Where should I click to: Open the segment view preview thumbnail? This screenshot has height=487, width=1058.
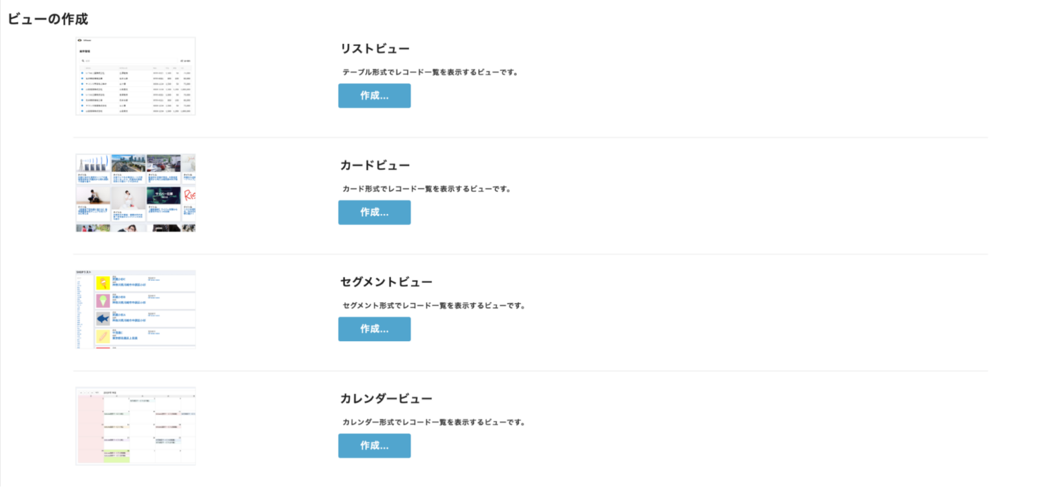[x=135, y=309]
